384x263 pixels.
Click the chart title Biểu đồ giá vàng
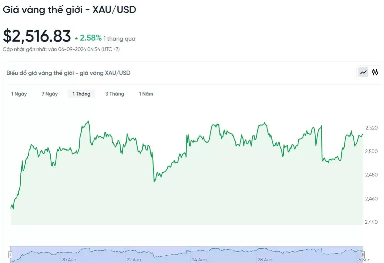(x=68, y=73)
